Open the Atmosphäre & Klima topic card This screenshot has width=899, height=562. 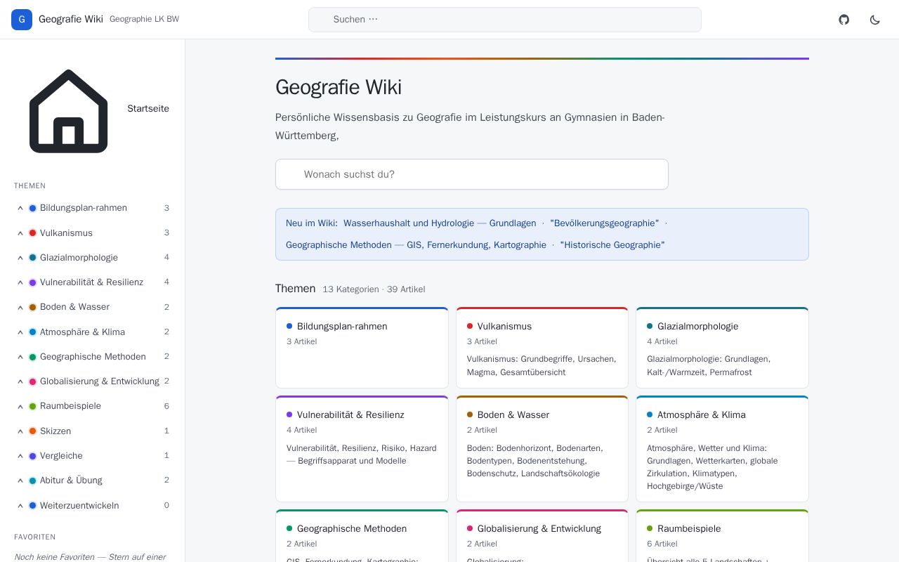click(x=722, y=449)
